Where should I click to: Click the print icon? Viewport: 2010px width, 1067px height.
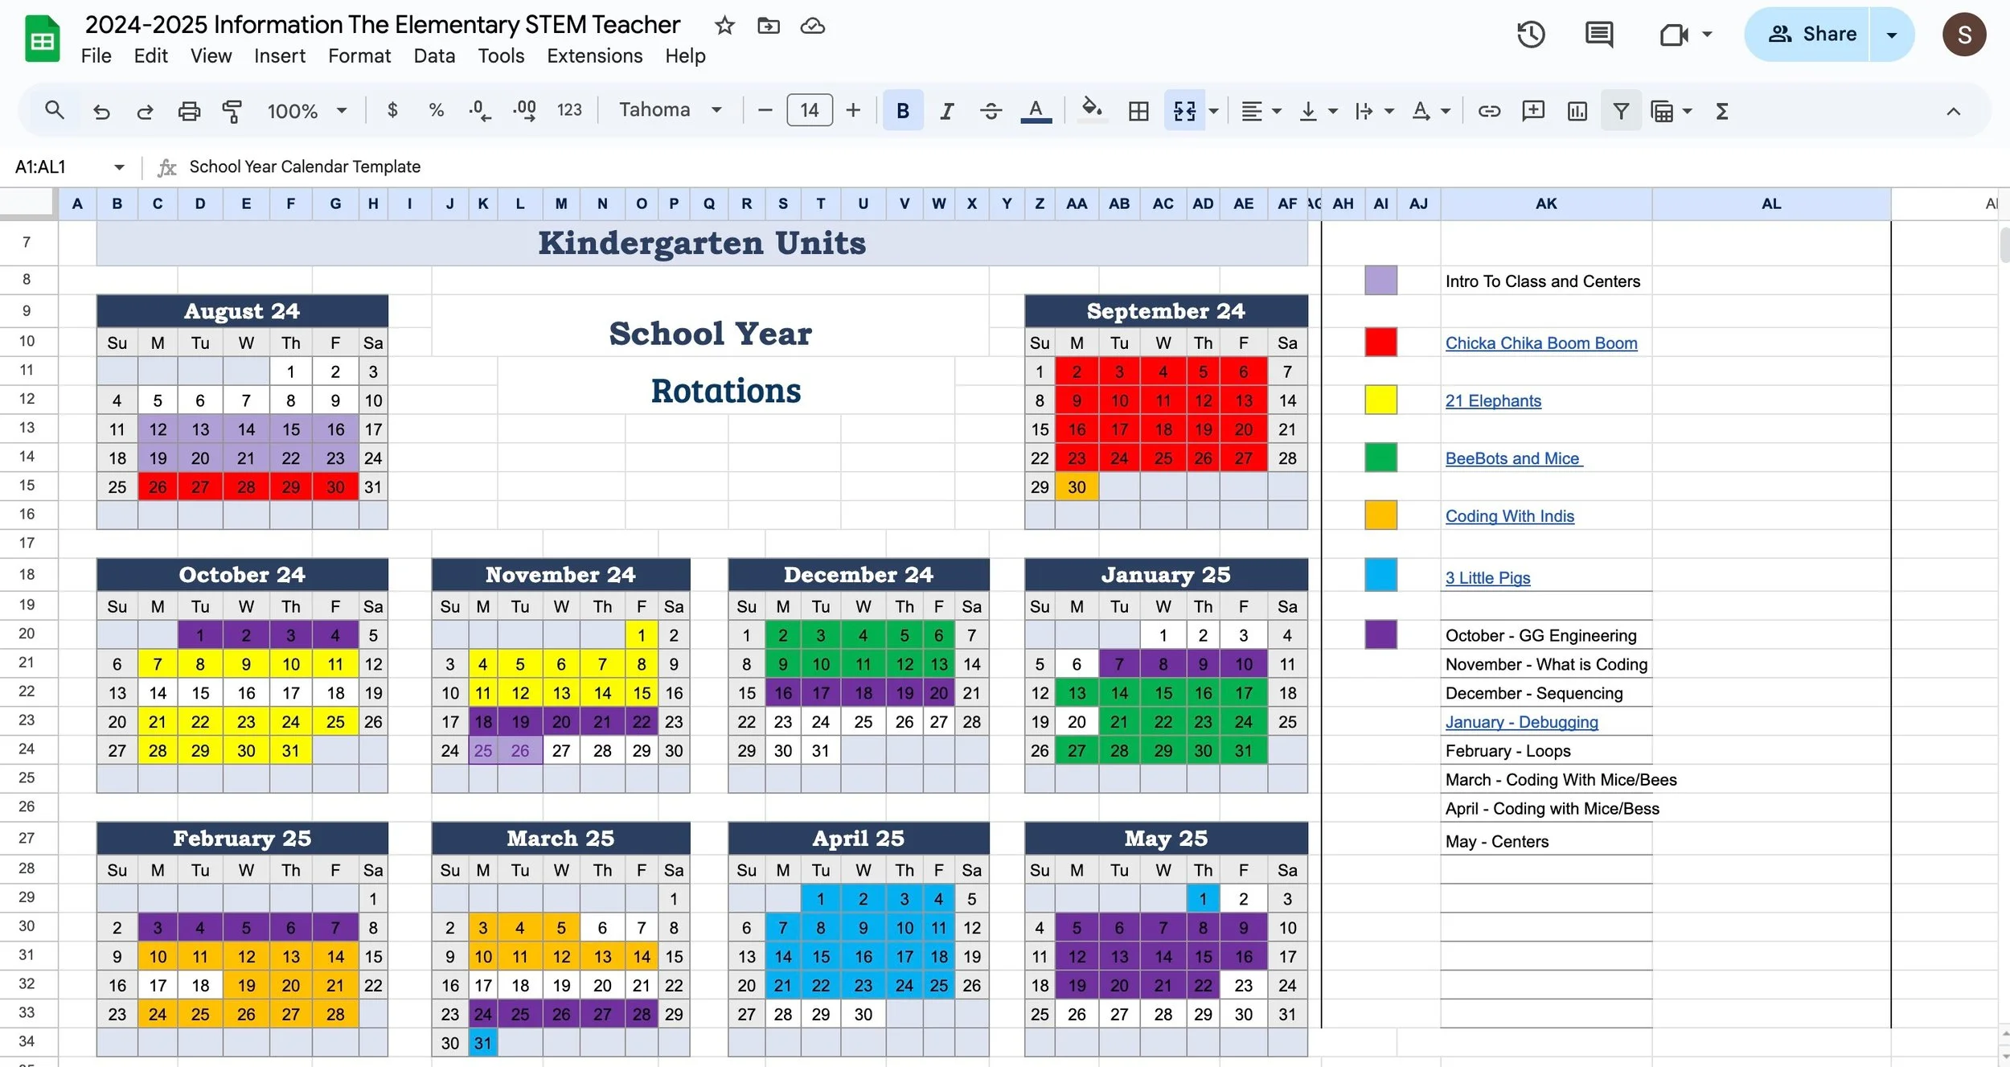189,111
